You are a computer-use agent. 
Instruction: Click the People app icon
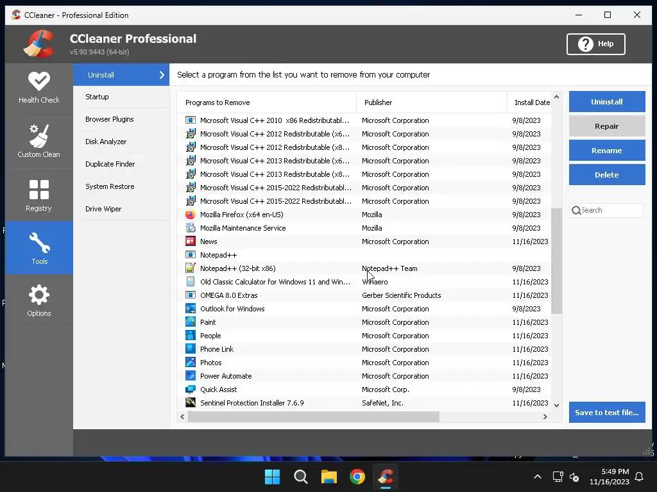[190, 336]
